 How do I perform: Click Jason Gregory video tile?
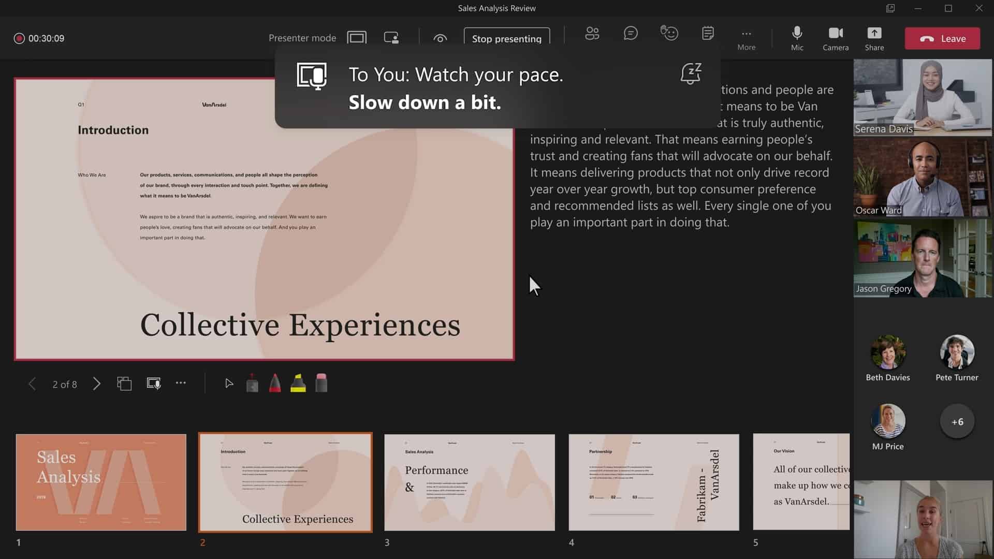click(x=923, y=258)
